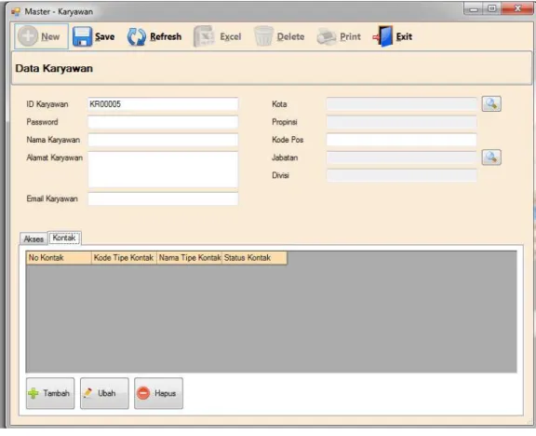Click the Kota read-only field
This screenshot has height=436, width=536.
point(401,103)
